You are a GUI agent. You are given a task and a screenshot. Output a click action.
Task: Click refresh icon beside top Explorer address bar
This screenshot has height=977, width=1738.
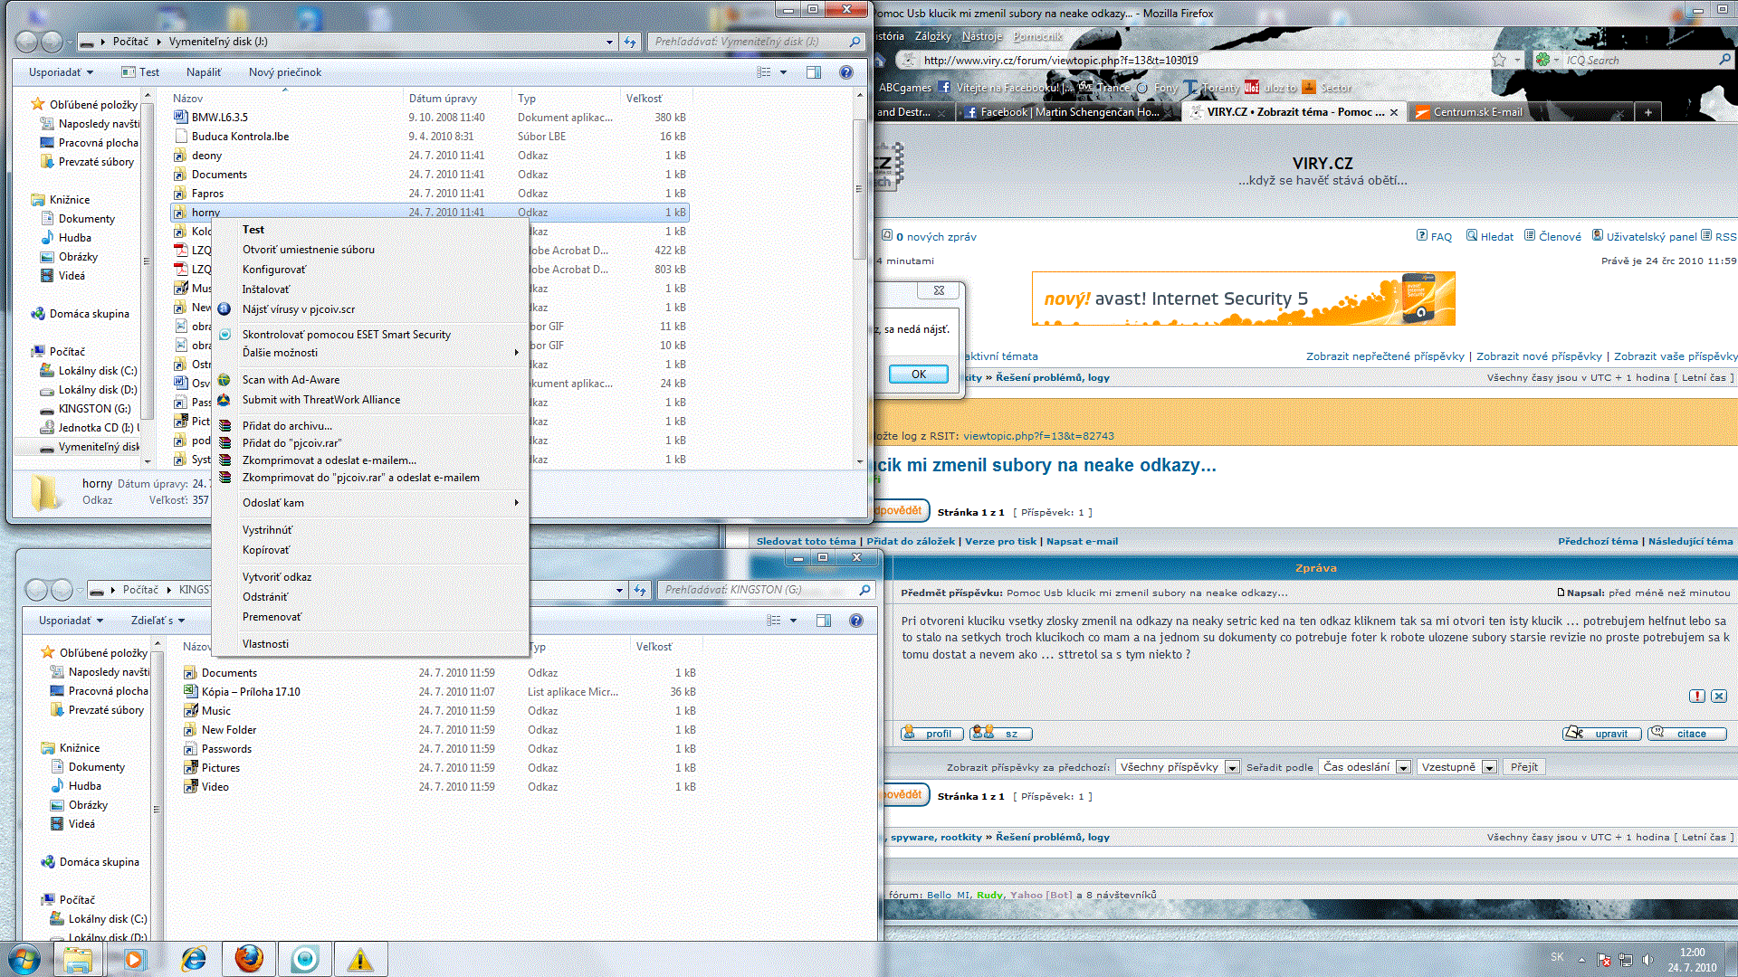tap(630, 42)
